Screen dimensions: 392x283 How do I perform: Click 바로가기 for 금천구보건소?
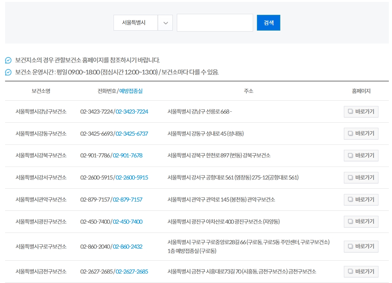click(361, 271)
